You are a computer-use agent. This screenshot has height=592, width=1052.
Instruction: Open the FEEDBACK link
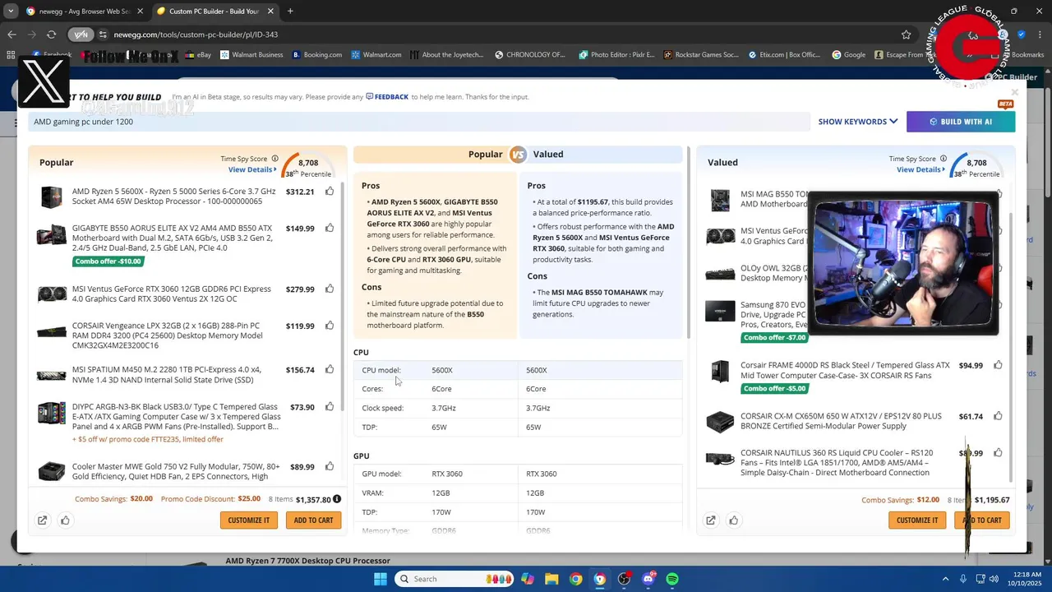coord(387,97)
